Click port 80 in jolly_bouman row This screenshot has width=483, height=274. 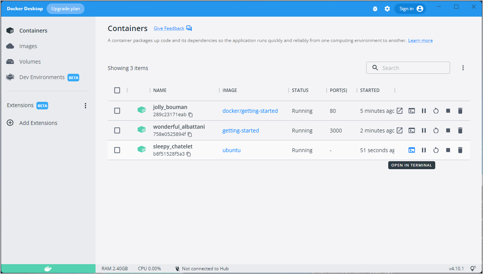(x=333, y=111)
